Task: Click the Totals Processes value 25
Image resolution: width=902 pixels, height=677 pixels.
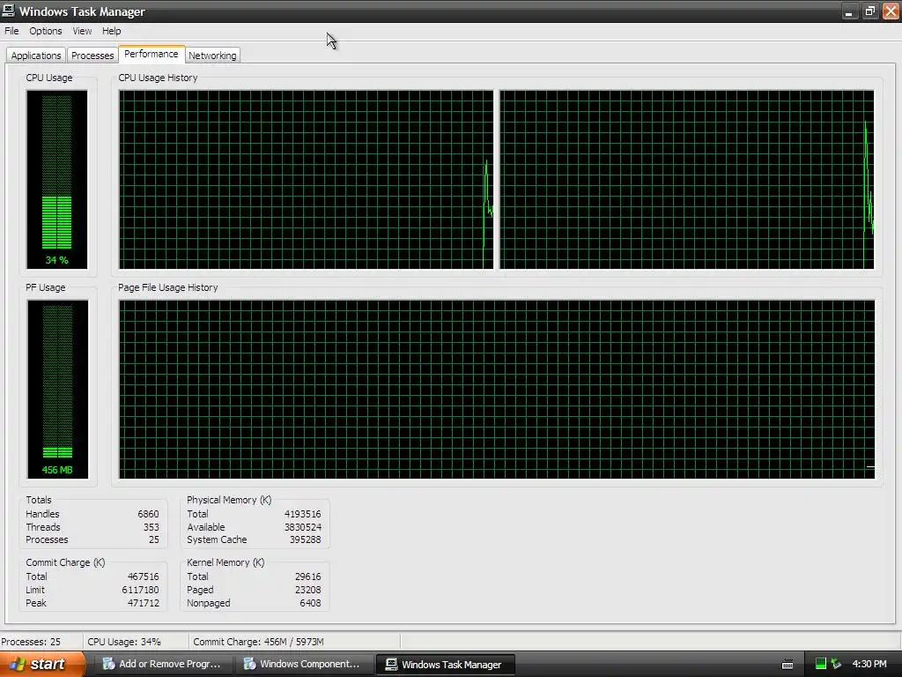Action: (x=153, y=540)
